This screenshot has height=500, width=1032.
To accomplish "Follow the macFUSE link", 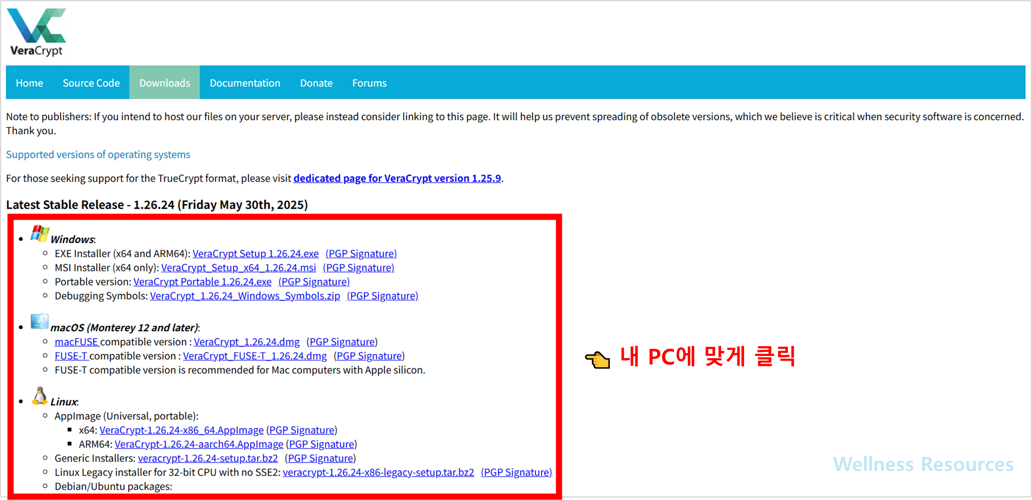I will (x=76, y=342).
